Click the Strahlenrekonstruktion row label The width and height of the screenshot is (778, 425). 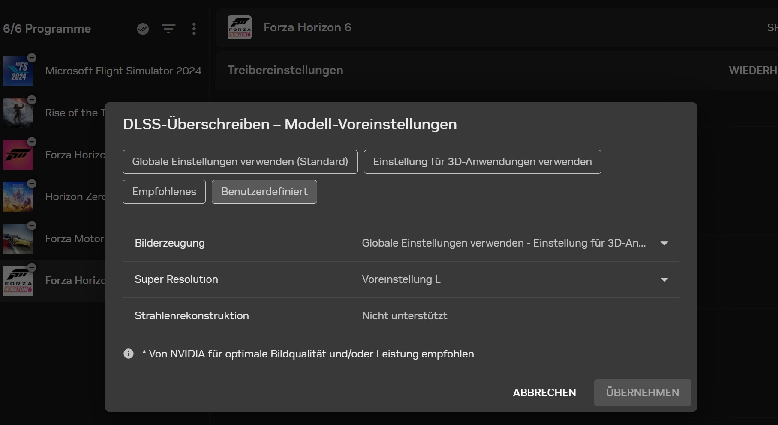coord(192,316)
